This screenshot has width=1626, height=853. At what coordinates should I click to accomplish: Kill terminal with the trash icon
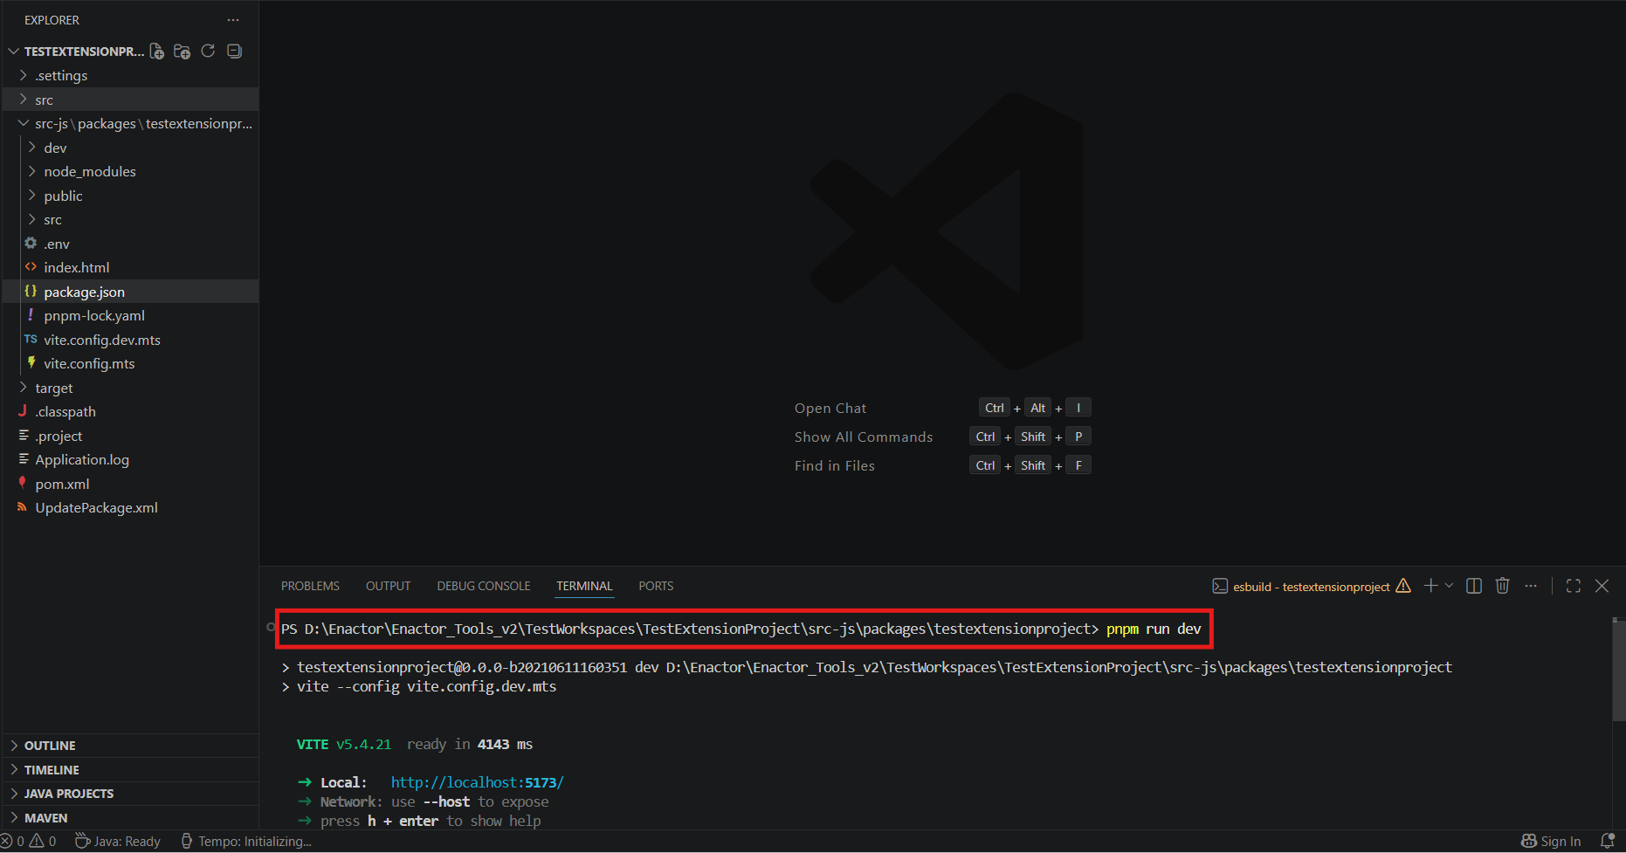[x=1502, y=586]
